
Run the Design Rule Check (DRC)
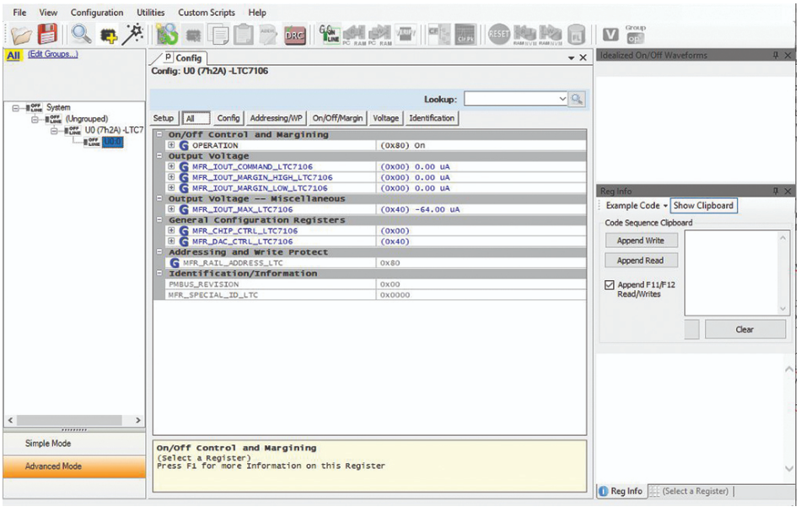pyautogui.click(x=295, y=35)
